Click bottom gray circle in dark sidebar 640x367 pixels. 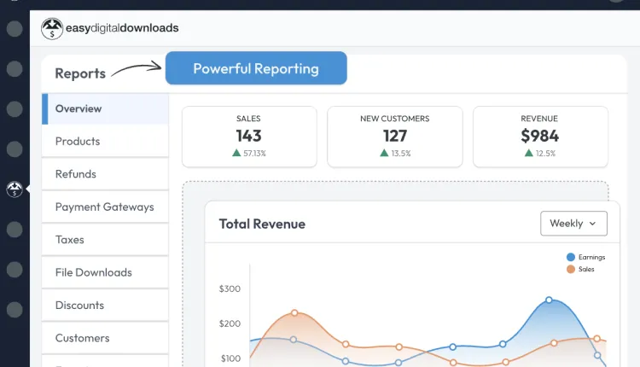click(15, 310)
